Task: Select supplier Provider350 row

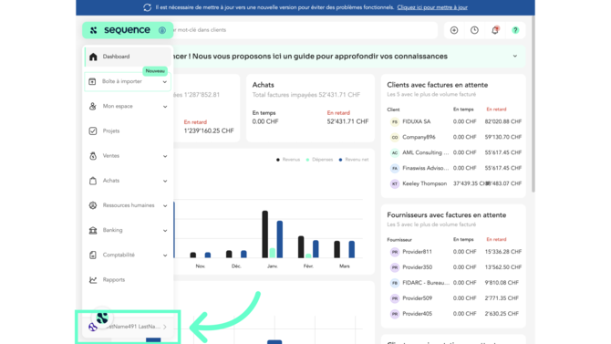Action: 454,267
